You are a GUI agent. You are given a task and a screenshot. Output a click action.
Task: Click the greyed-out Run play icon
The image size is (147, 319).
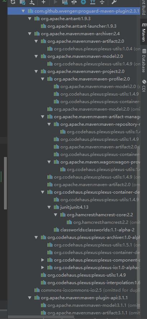(x=55, y=2)
